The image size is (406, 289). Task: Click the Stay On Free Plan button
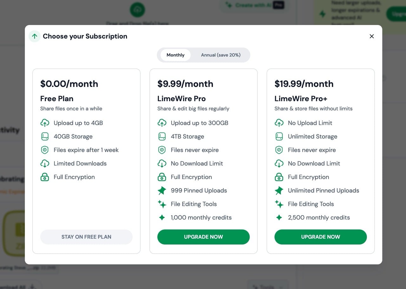[x=86, y=237]
